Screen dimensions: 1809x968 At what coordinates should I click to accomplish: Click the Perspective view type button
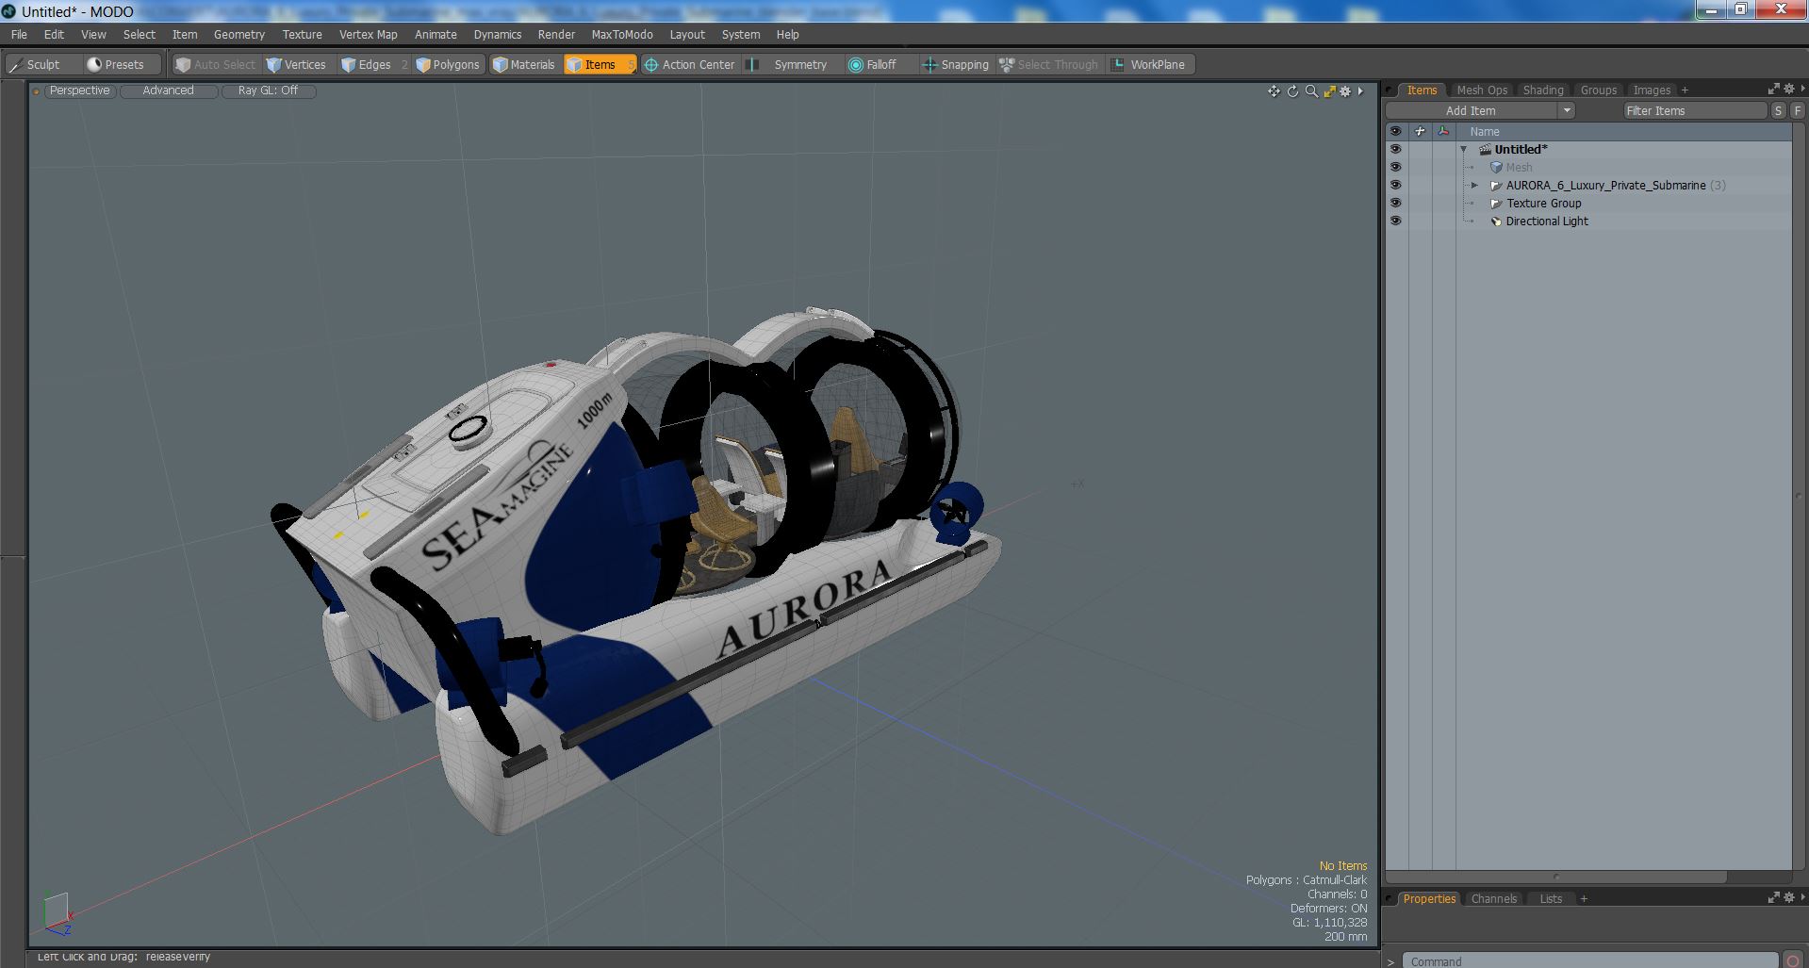[79, 90]
